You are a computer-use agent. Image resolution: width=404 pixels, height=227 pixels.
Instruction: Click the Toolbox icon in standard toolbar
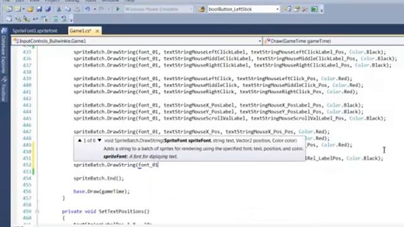pos(306,9)
